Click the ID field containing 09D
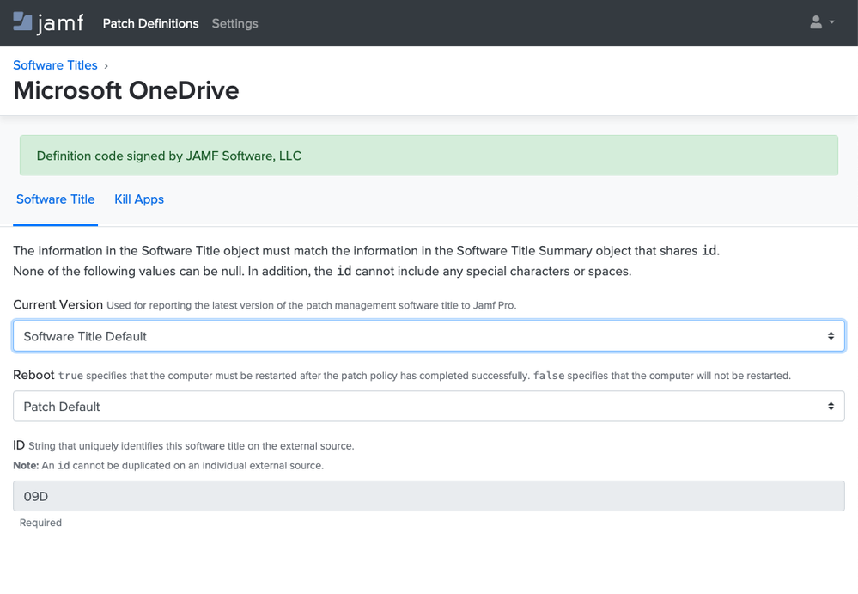858x594 pixels. [429, 496]
